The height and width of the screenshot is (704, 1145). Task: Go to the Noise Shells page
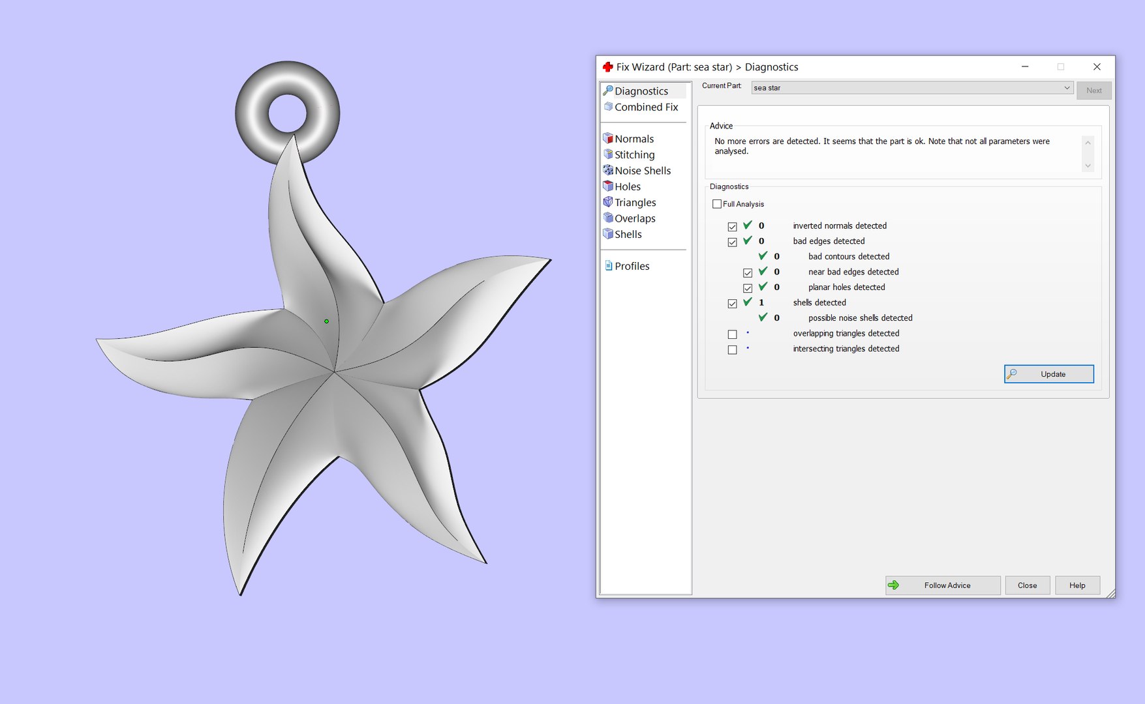(643, 171)
